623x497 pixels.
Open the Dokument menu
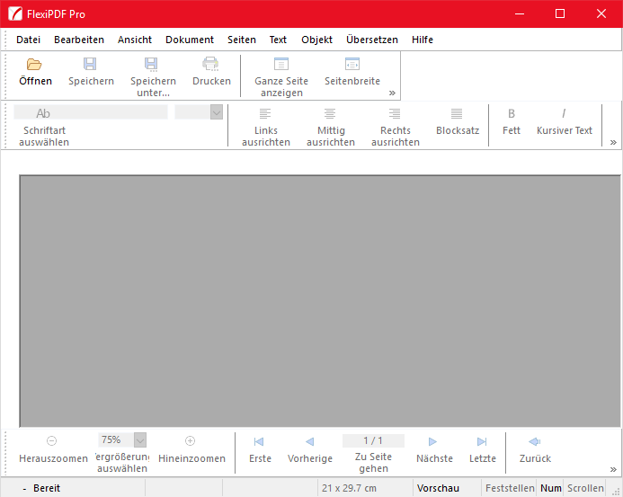coord(190,40)
